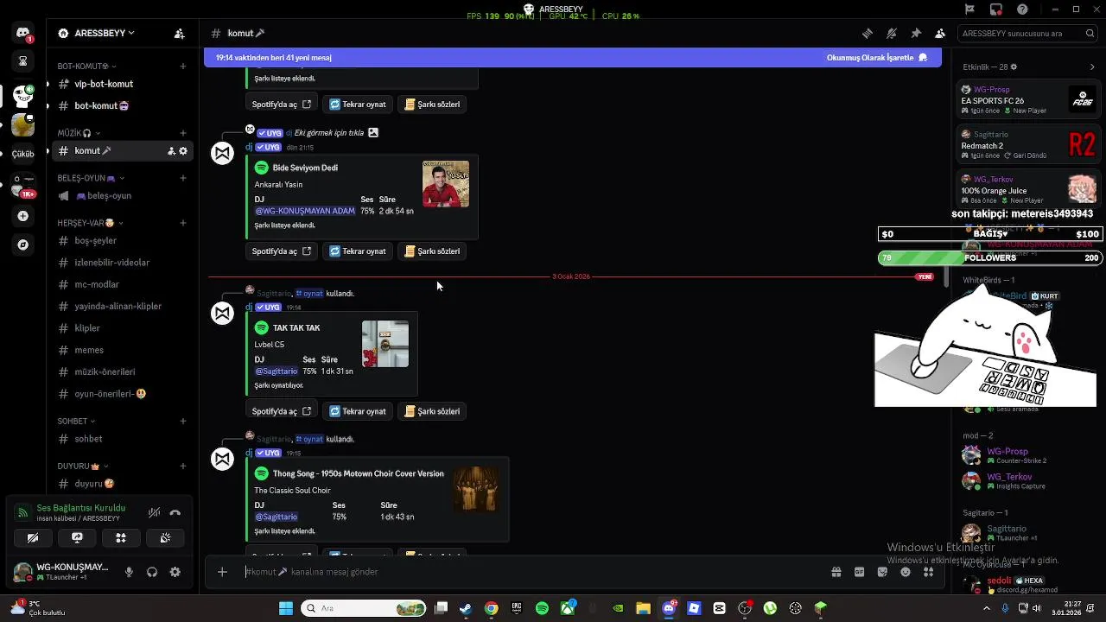The width and height of the screenshot is (1106, 622).
Task: Toggle camera in voice panel
Action: pos(33,537)
